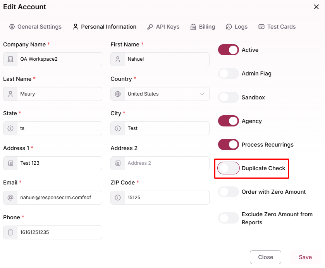This screenshot has width=325, height=268.
Task: Click the building icon in Company Name field
Action: [x=10, y=59]
